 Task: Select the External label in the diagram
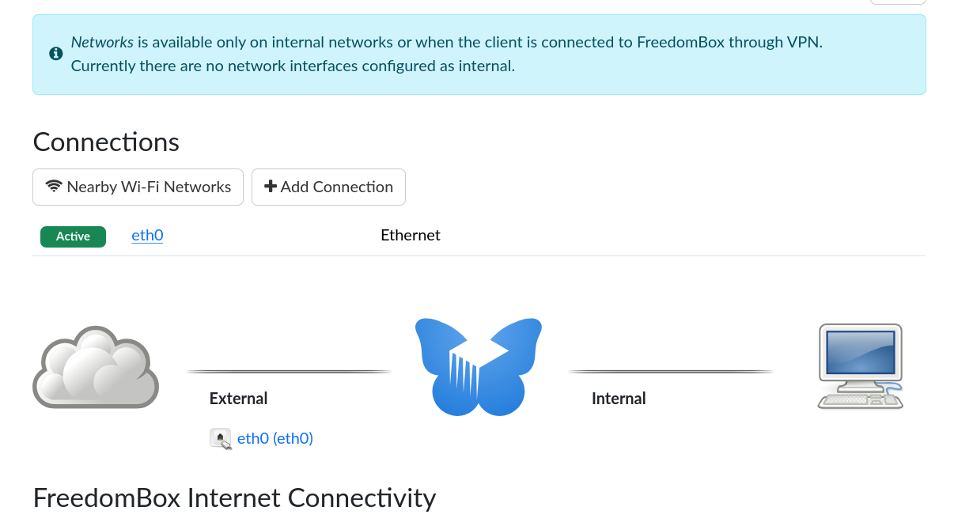[238, 399]
